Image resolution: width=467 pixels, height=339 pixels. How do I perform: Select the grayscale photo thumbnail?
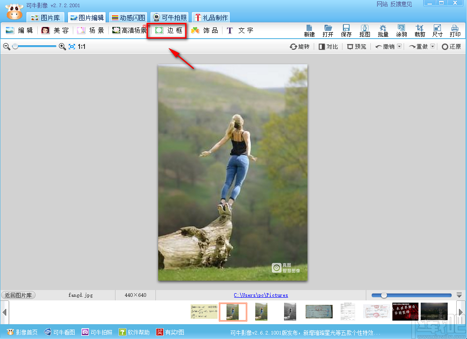290,312
